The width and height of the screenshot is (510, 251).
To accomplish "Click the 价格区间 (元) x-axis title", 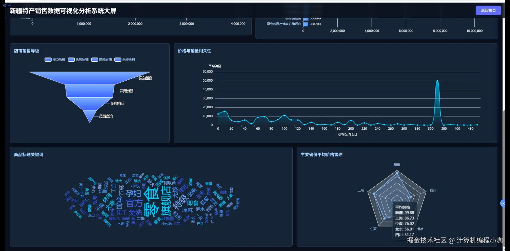I will [348, 134].
